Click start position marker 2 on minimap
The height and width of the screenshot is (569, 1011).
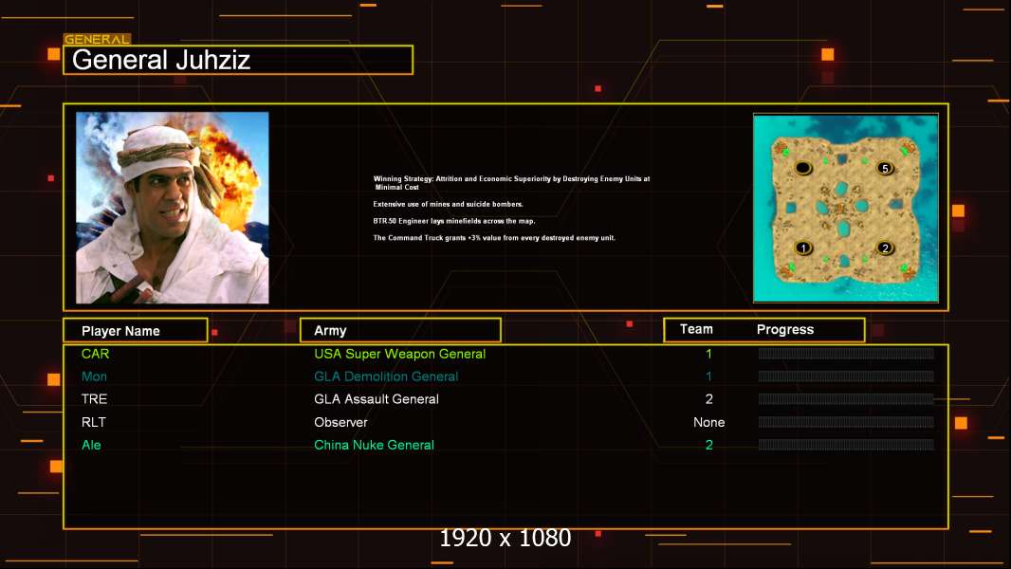[x=885, y=248]
